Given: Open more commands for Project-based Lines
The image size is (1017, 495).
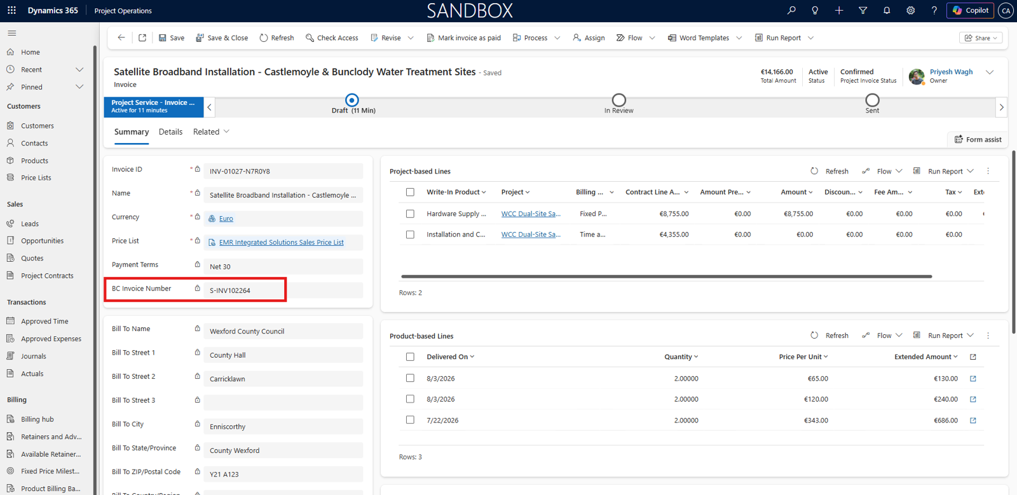Looking at the screenshot, I should pyautogui.click(x=988, y=171).
